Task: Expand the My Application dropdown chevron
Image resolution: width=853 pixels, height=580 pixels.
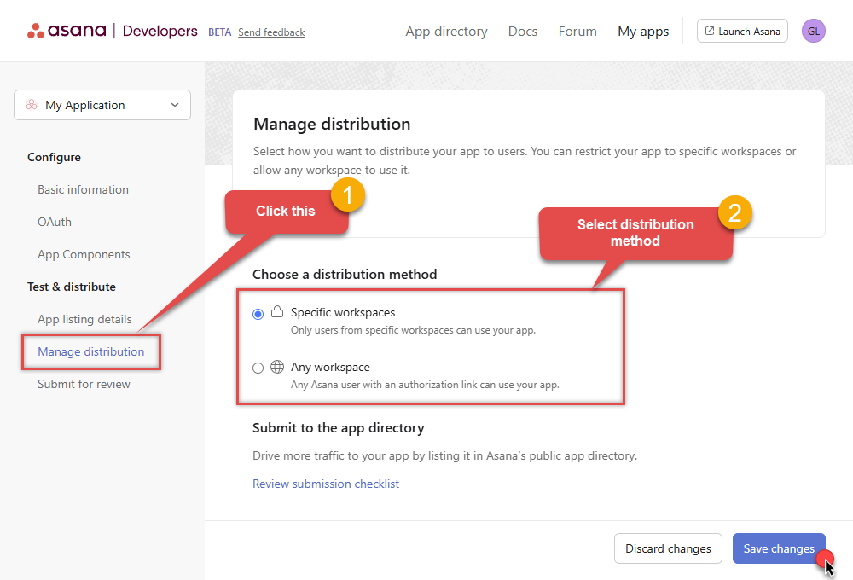Action: pos(175,104)
